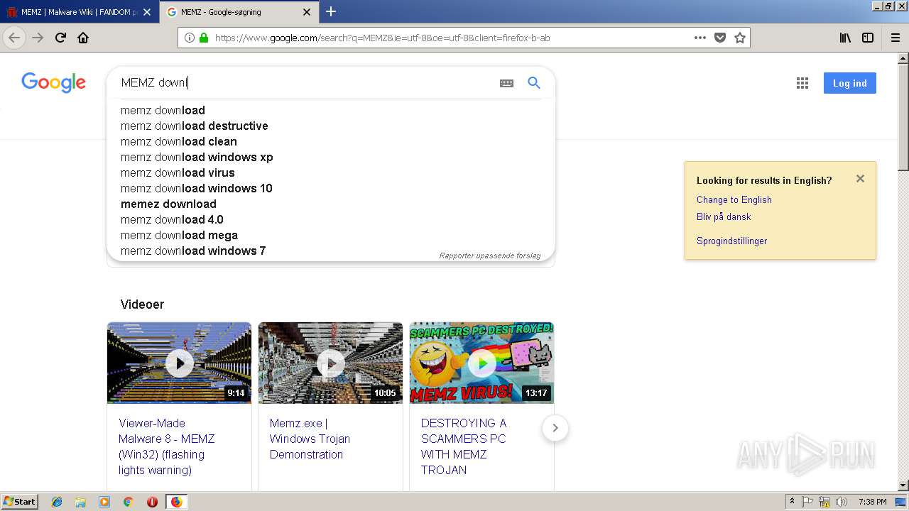Viewport: 909px width, 511px height.
Task: Open 'Sprogindstillinger' link
Action: (731, 241)
